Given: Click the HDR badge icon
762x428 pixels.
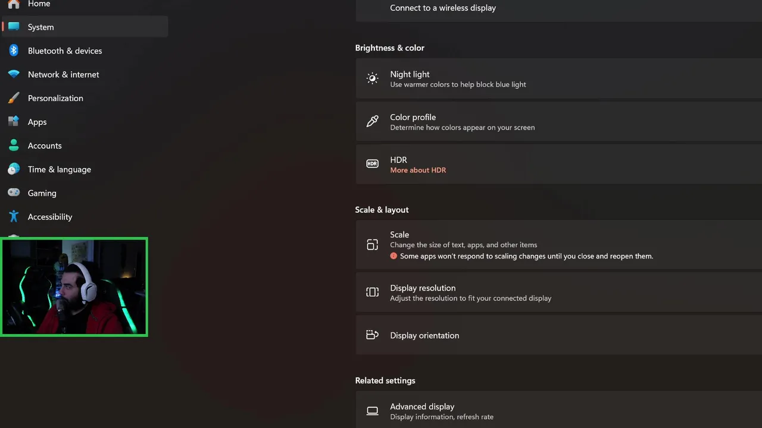Looking at the screenshot, I should 372,164.
